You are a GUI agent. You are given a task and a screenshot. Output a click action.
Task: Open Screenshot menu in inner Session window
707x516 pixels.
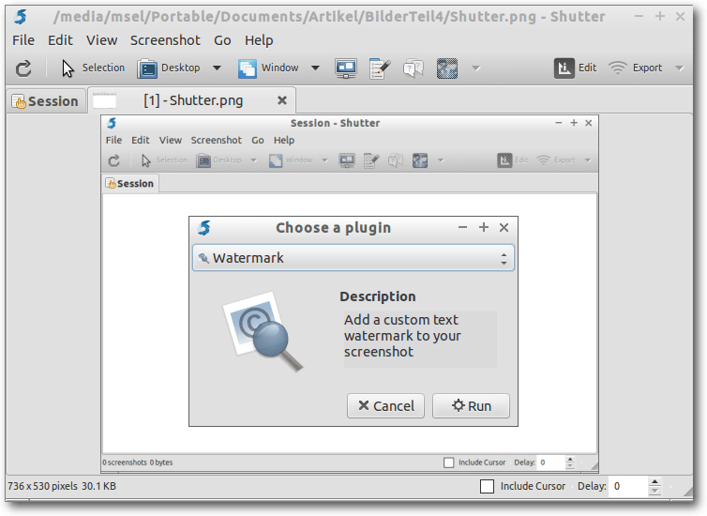pos(217,141)
